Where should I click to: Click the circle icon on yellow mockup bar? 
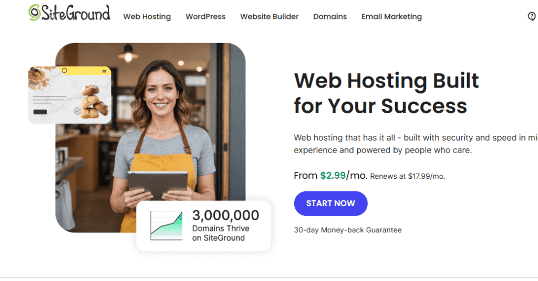[x=64, y=70]
